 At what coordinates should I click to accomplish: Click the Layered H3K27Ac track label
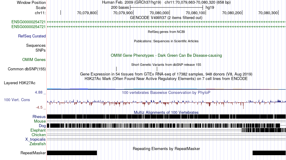click(x=20, y=83)
